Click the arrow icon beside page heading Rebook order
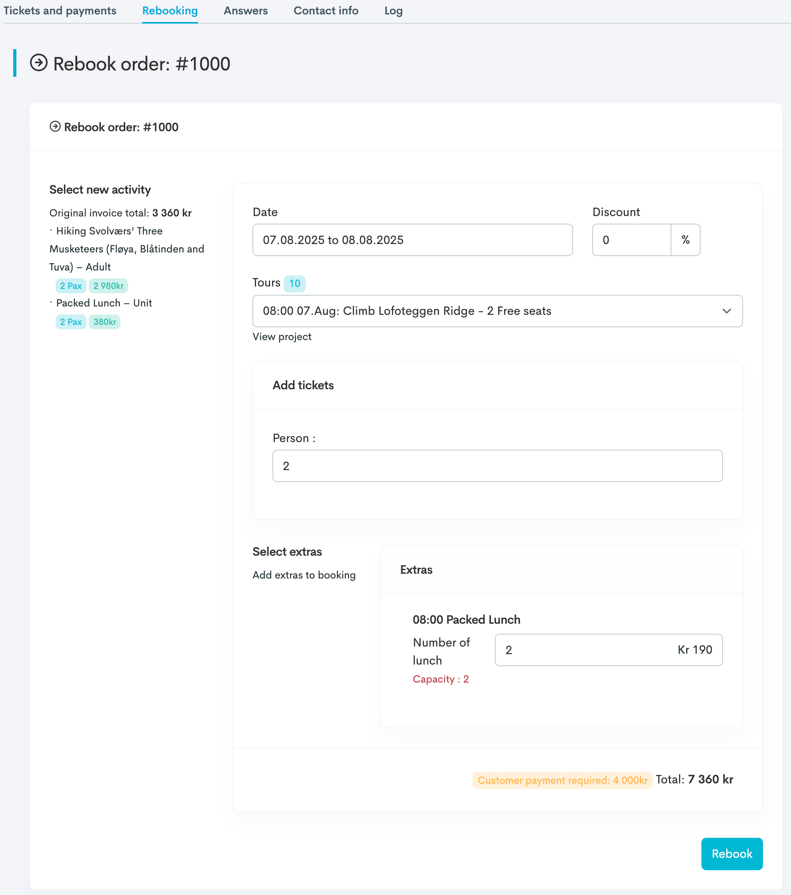This screenshot has height=895, width=791. (x=40, y=64)
